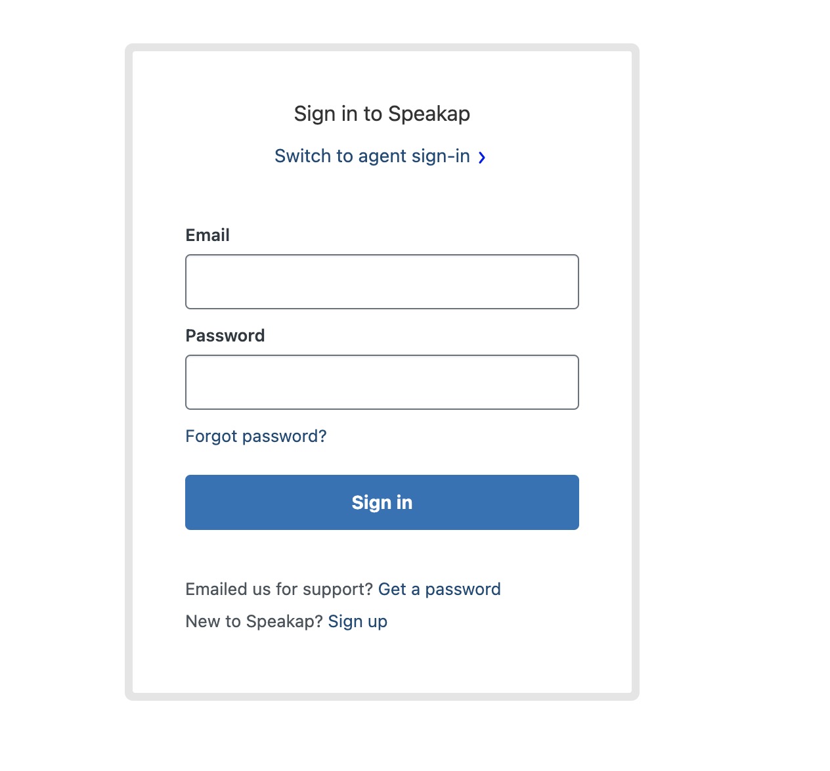Click the blue Sign in button
This screenshot has width=830, height=771.
tap(382, 502)
